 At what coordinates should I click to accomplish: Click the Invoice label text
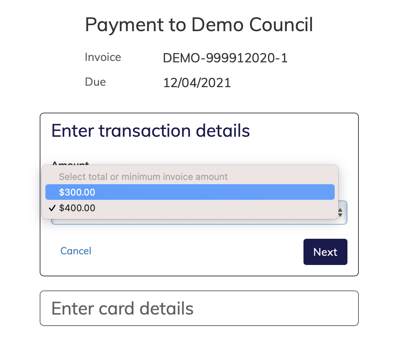click(103, 57)
